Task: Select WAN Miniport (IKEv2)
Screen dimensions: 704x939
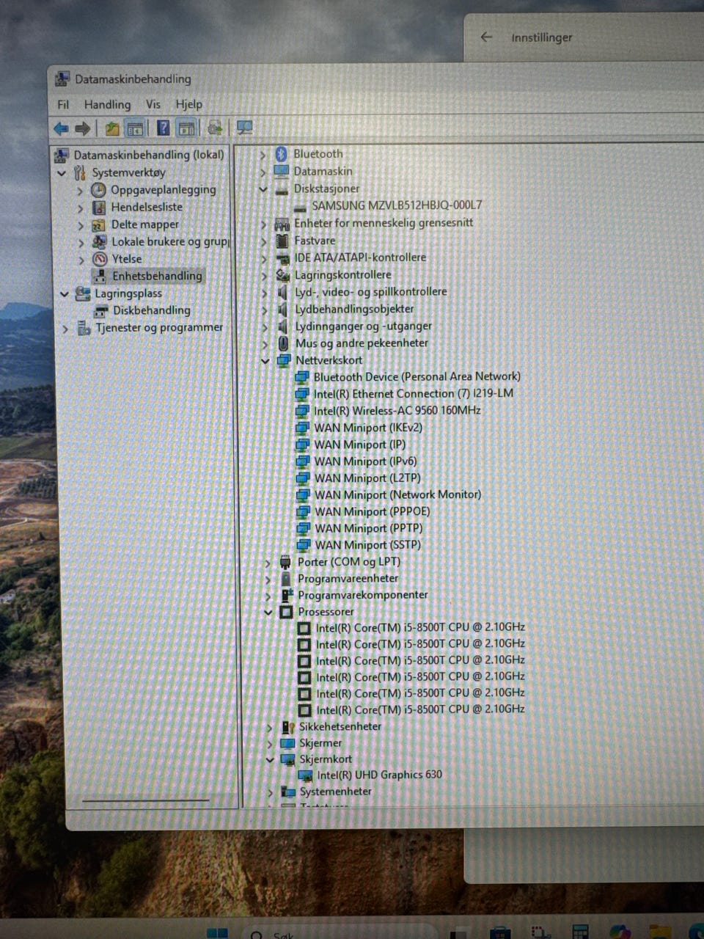Action: pyautogui.click(x=368, y=428)
